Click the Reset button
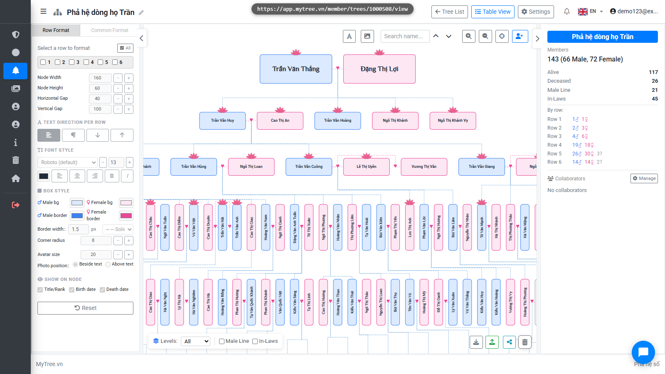665x374 pixels. coord(85,308)
